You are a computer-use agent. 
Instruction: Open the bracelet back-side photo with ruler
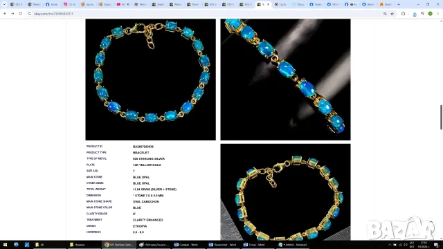[285, 192]
